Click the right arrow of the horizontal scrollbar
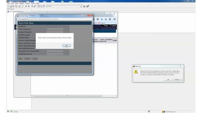Image resolution: width=202 pixels, height=113 pixels. [x=116, y=95]
